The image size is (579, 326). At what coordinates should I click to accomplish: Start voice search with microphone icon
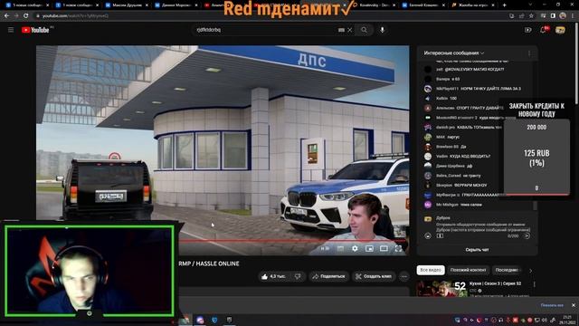(382, 30)
